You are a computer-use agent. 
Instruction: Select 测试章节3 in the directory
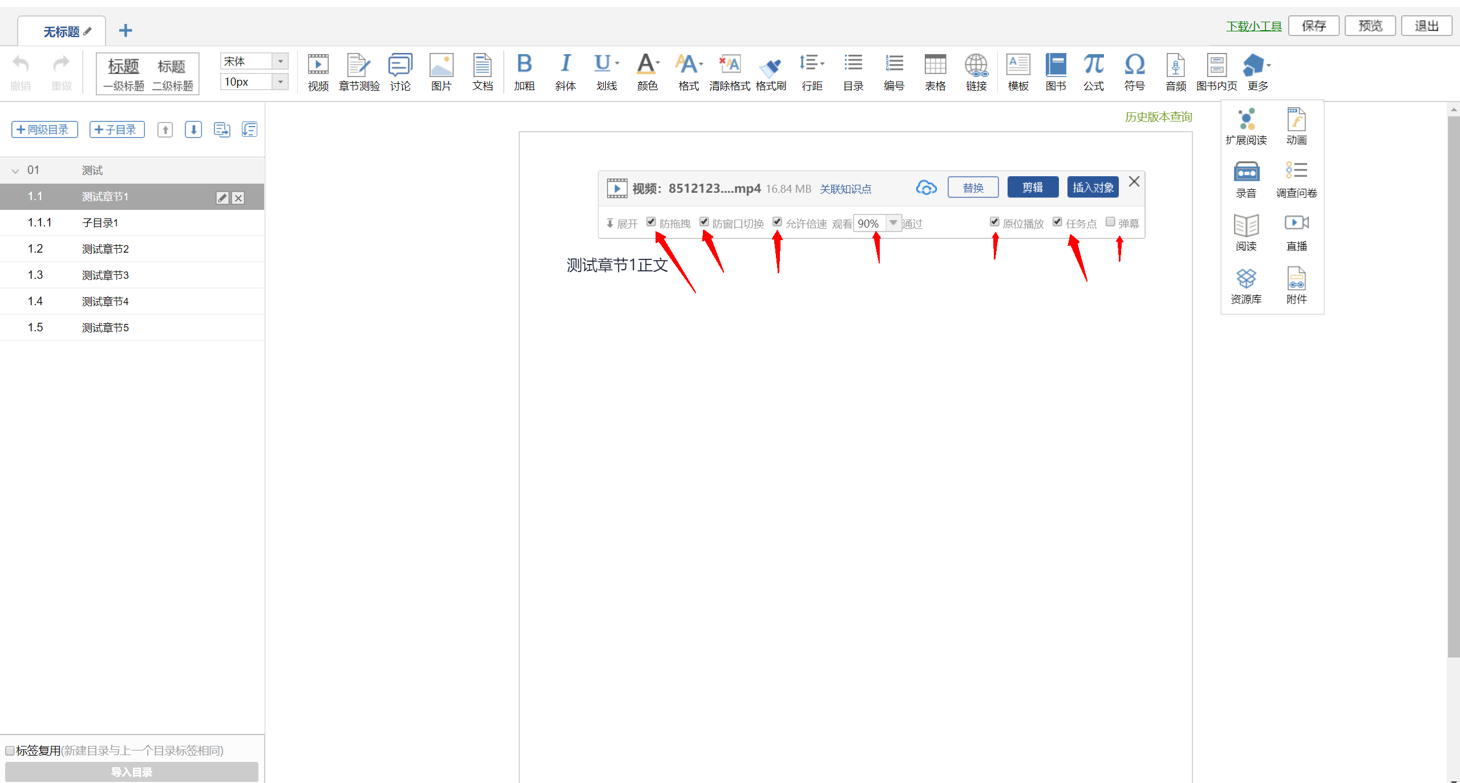click(106, 275)
